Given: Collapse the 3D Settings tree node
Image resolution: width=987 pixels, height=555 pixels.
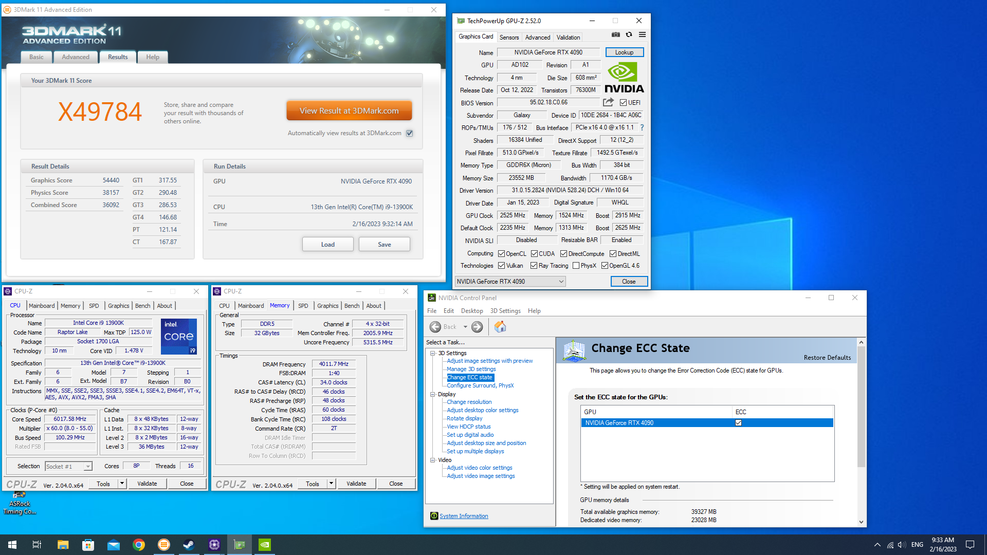Looking at the screenshot, I should coord(433,353).
